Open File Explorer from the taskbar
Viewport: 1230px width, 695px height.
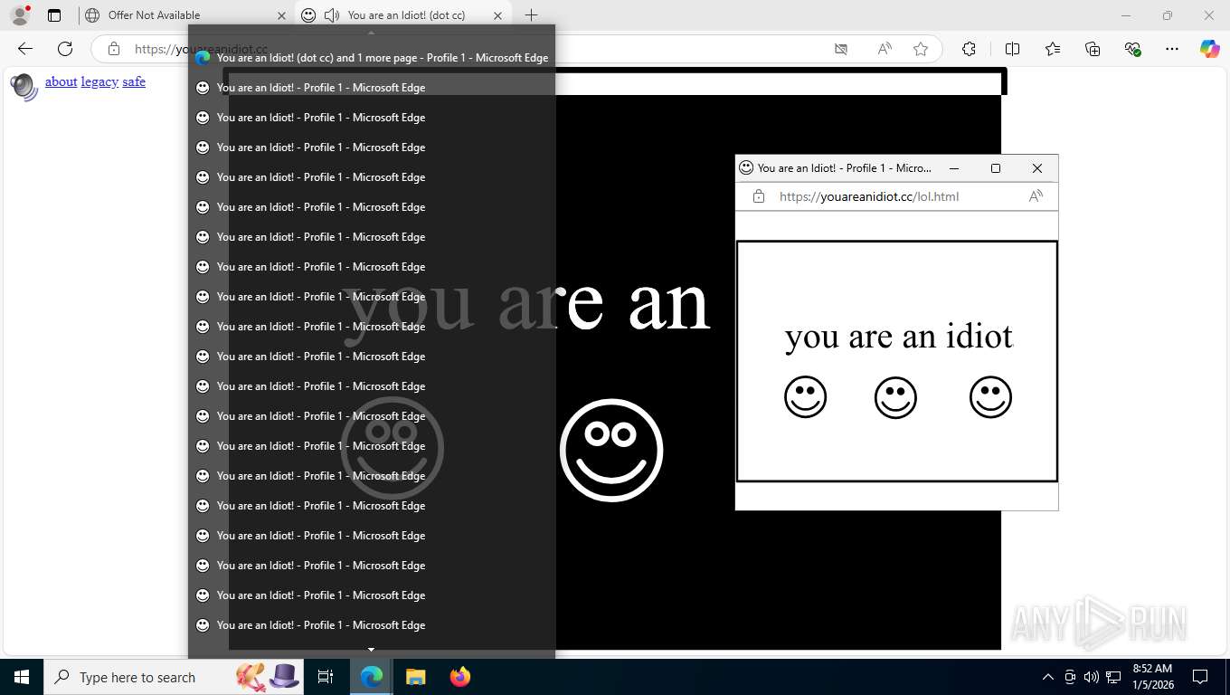pos(415,677)
